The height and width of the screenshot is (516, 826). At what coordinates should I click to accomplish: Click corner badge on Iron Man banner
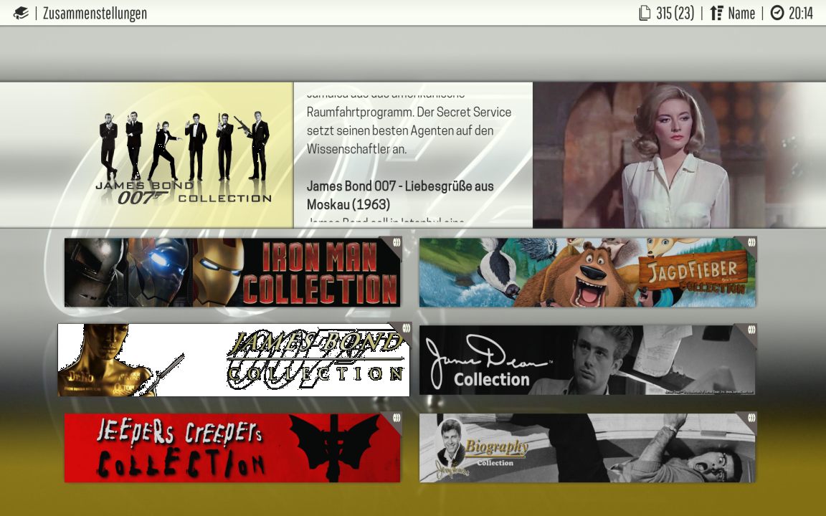click(394, 244)
